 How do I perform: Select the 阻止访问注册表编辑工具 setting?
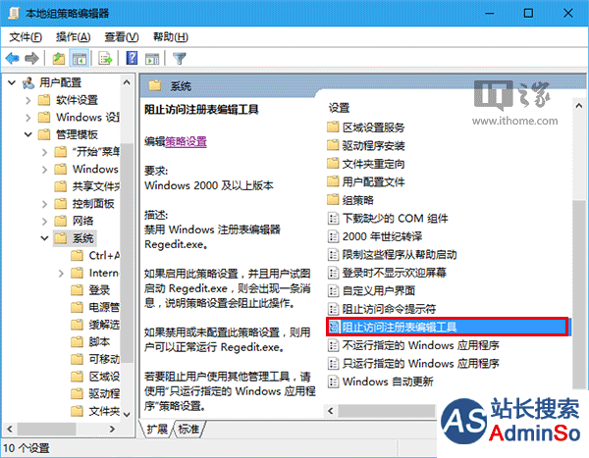point(447,327)
